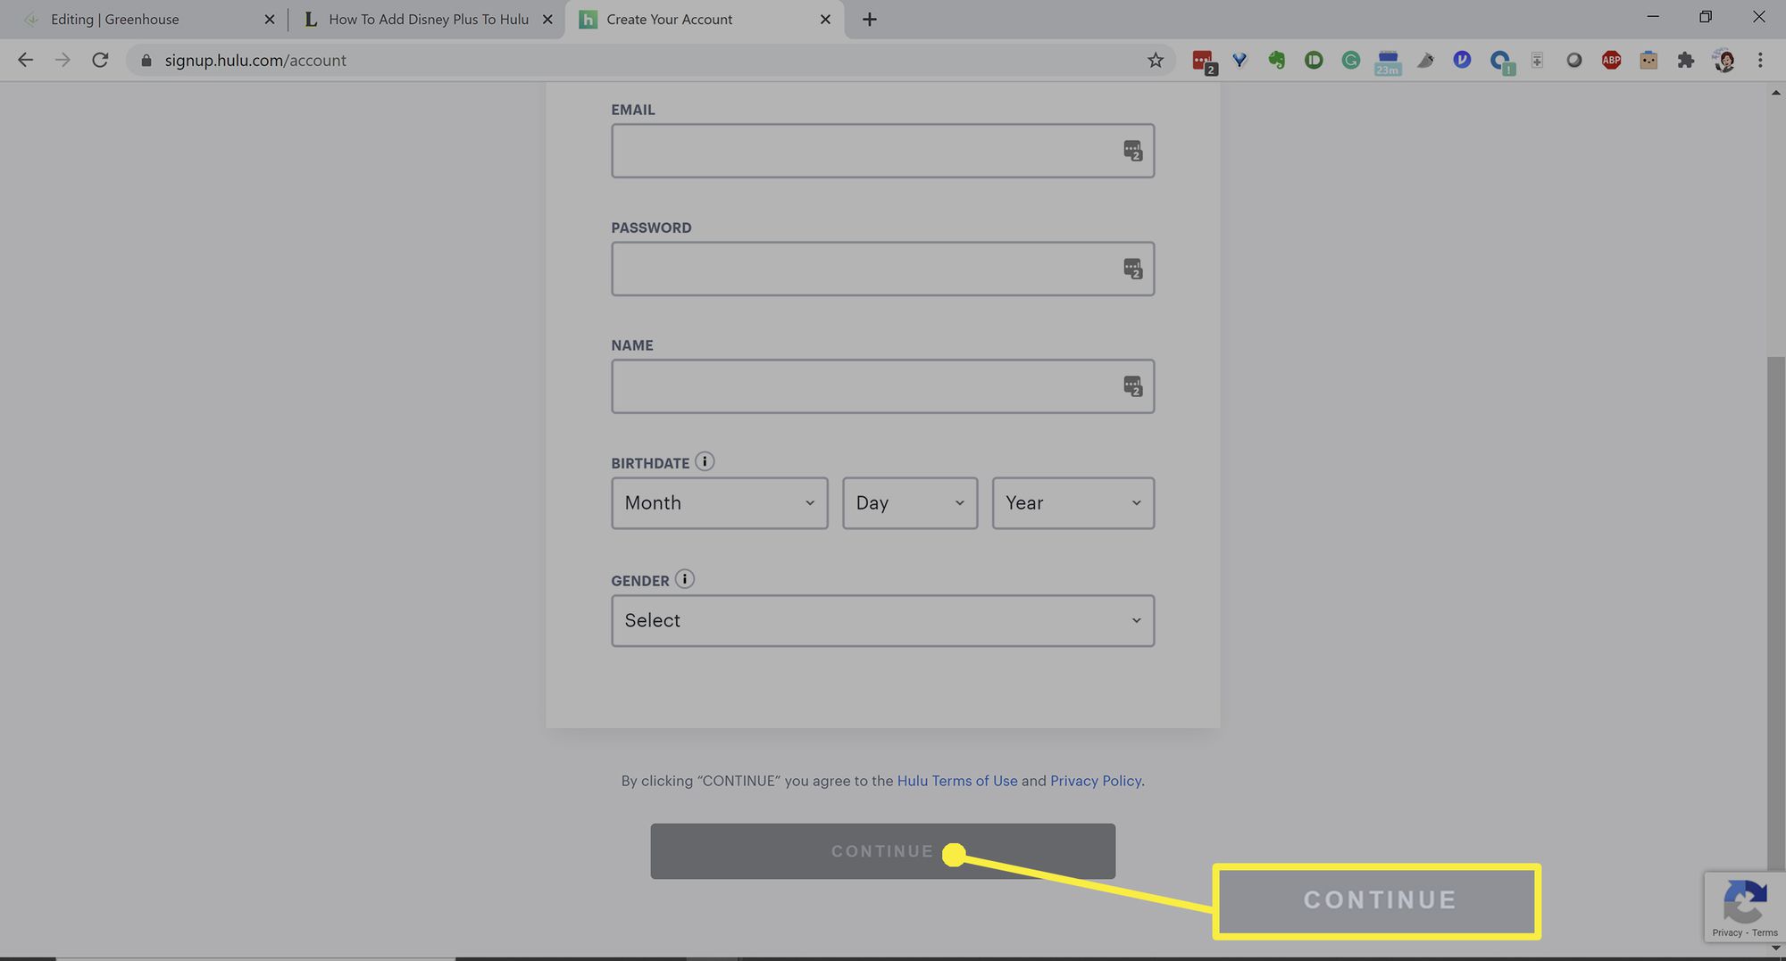Viewport: 1786px width, 961px height.
Task: Open a new browser tab
Action: click(x=869, y=19)
